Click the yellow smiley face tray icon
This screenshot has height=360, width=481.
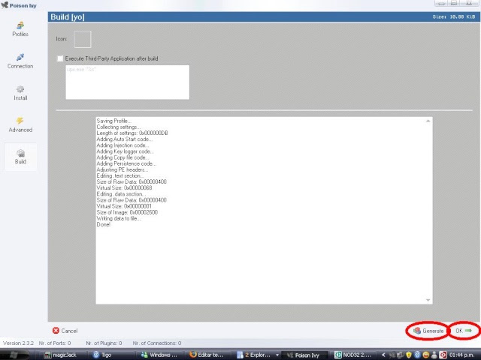point(426,355)
